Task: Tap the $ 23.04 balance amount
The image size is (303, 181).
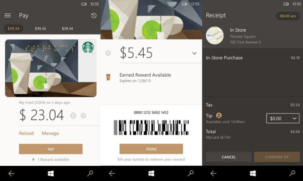Action: (42, 115)
